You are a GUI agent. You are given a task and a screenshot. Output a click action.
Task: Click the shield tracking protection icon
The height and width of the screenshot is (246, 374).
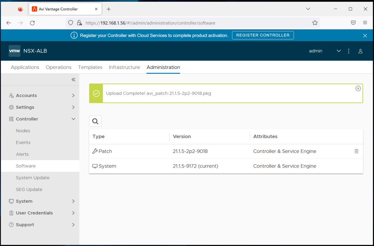pyautogui.click(x=71, y=23)
